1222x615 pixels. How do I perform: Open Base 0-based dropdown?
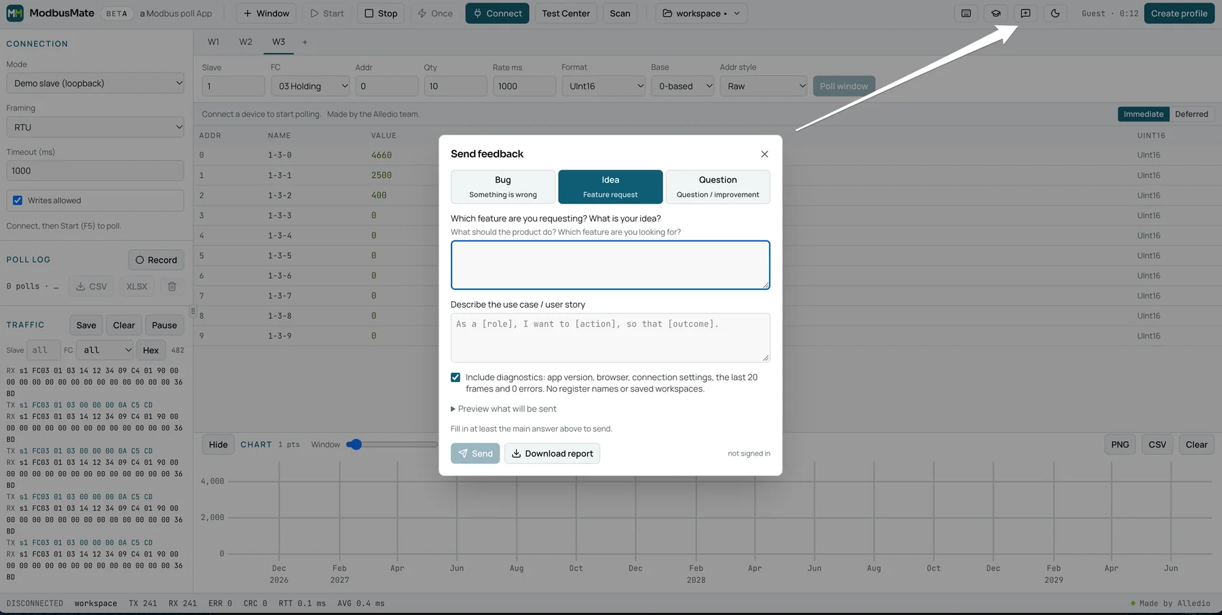pos(682,86)
